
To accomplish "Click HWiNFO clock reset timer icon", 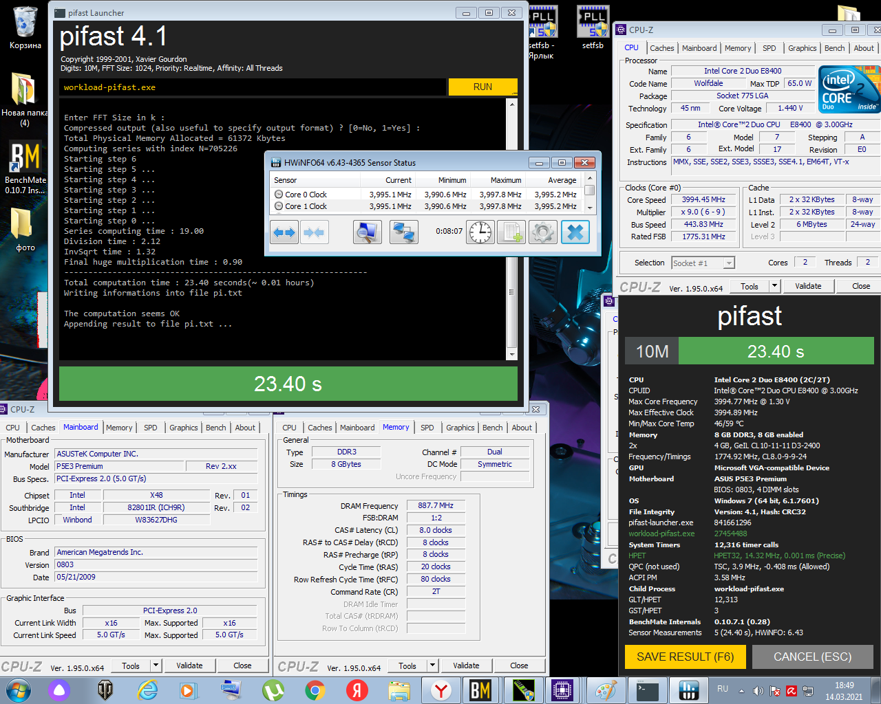I will 480,232.
